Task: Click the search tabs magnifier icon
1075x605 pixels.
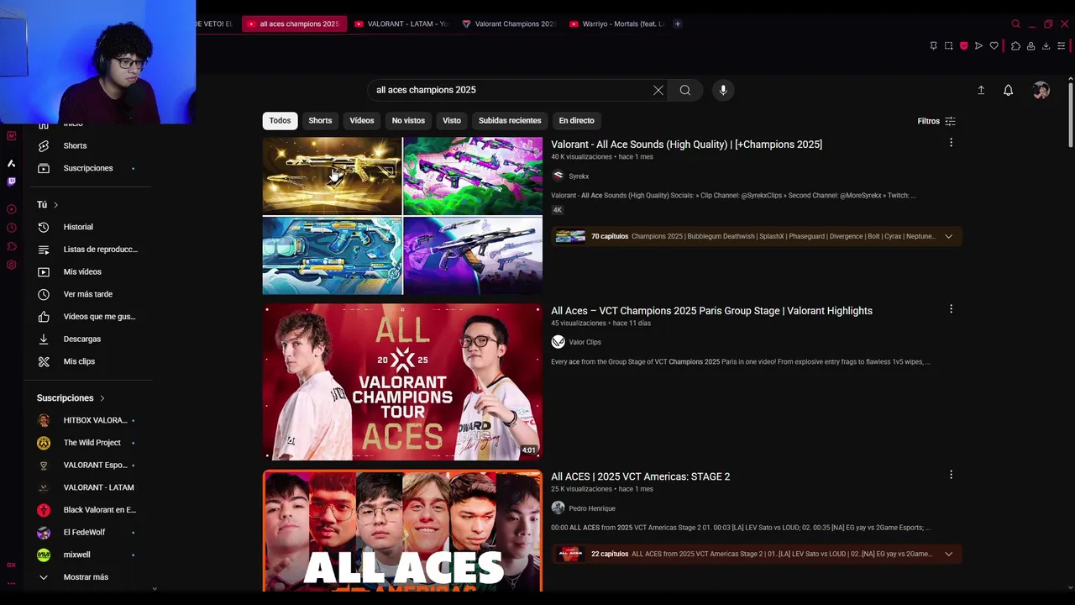Action: pos(1015,24)
